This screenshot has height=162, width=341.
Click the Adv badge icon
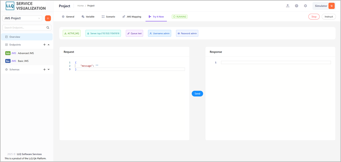pos(8,53)
